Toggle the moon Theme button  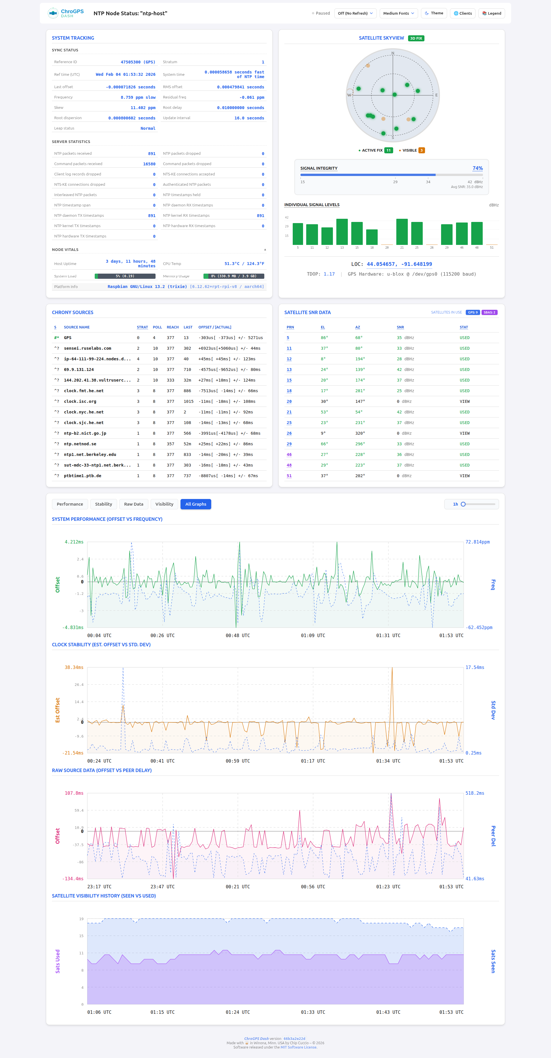(x=434, y=13)
